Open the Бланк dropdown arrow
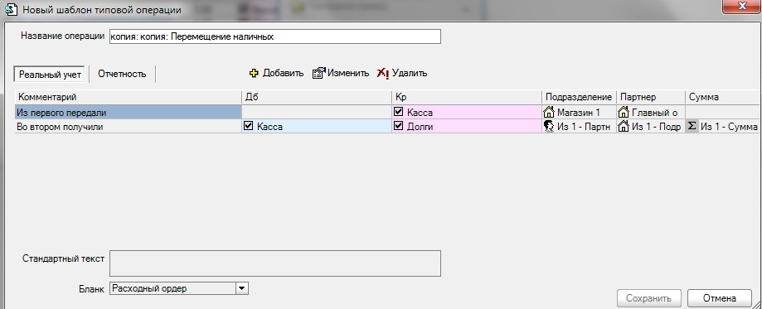The width and height of the screenshot is (762, 309). pos(242,288)
